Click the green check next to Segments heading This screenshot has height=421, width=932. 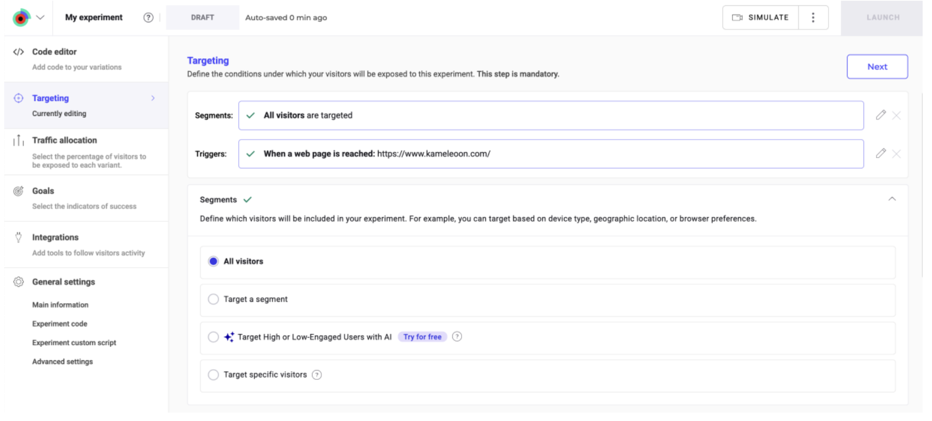click(247, 199)
